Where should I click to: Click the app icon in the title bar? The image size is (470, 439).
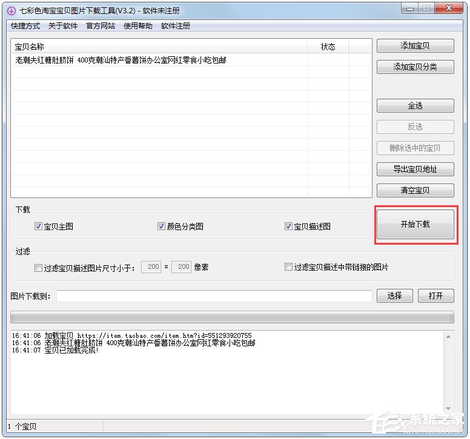[x=11, y=10]
